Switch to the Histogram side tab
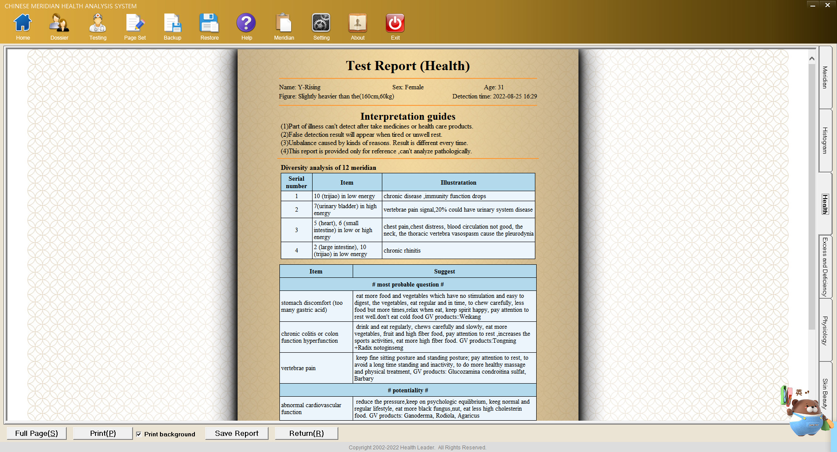The image size is (837, 452). tap(825, 140)
